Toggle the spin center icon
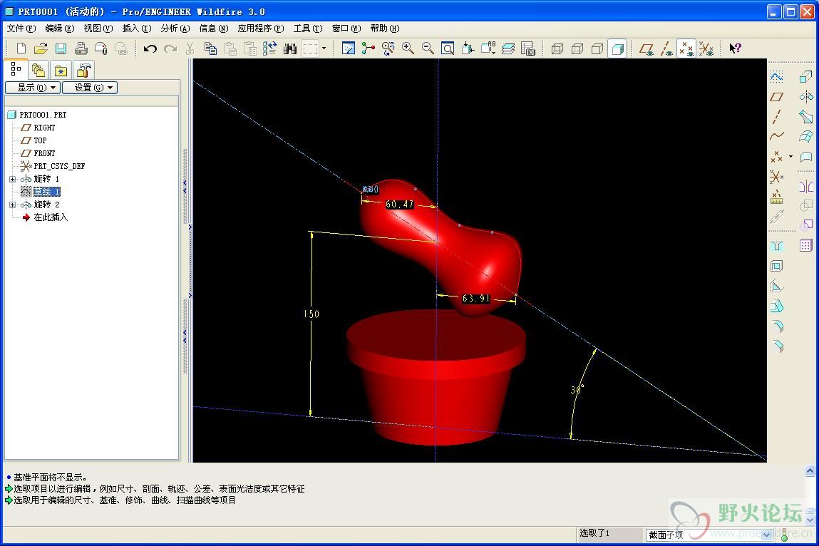Viewport: 819px width, 546px height. point(369,48)
